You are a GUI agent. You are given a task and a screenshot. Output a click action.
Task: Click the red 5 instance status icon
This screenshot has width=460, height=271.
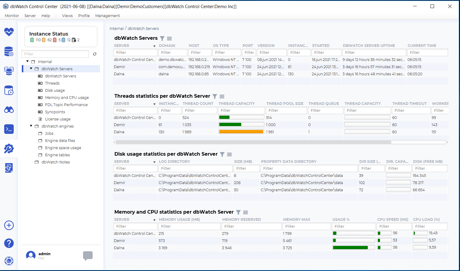pyautogui.click(x=55, y=40)
